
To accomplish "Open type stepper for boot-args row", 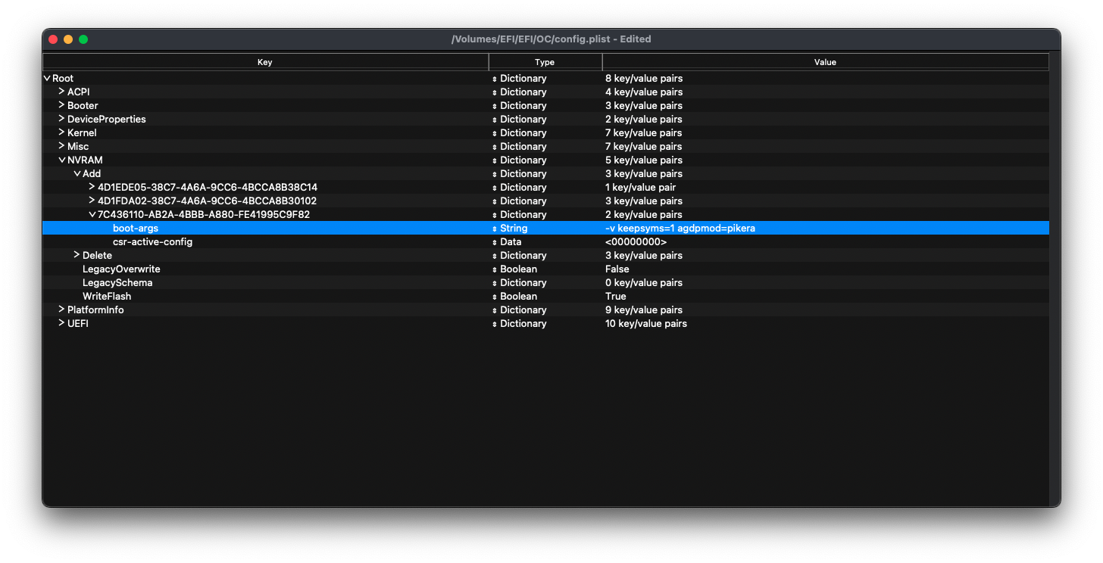I will click(x=495, y=229).
